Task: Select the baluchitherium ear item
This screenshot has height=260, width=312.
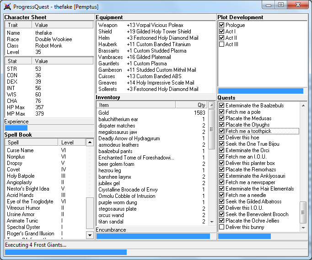Action: pos(152,119)
